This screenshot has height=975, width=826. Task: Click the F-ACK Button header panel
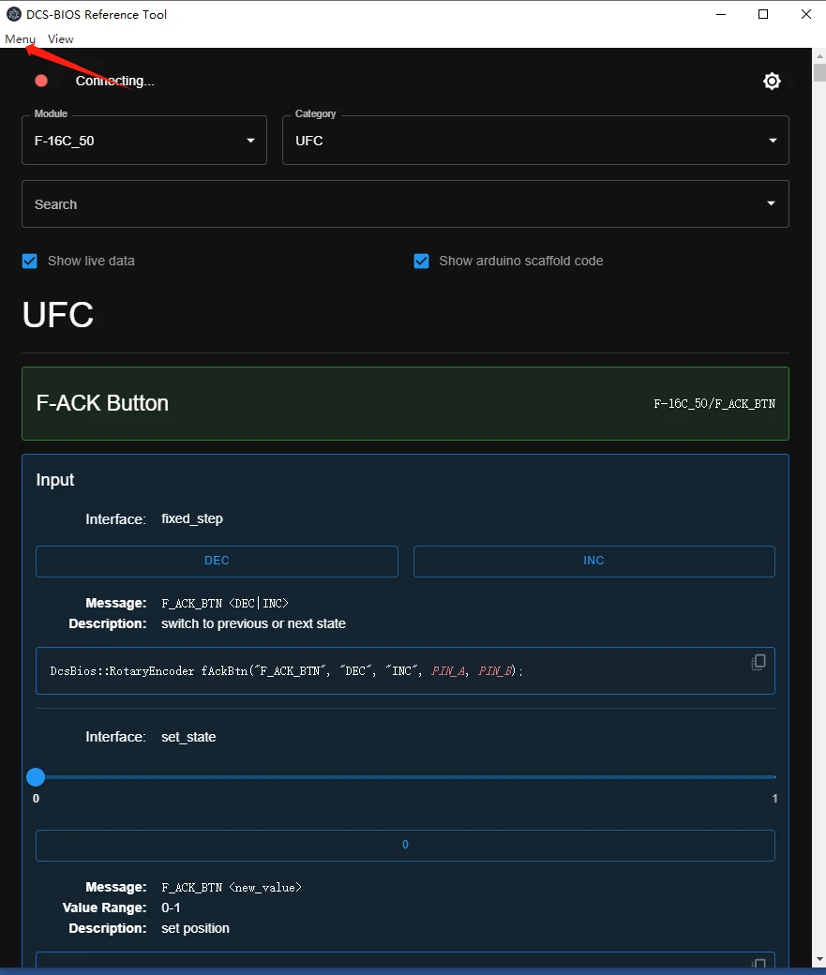(x=405, y=403)
